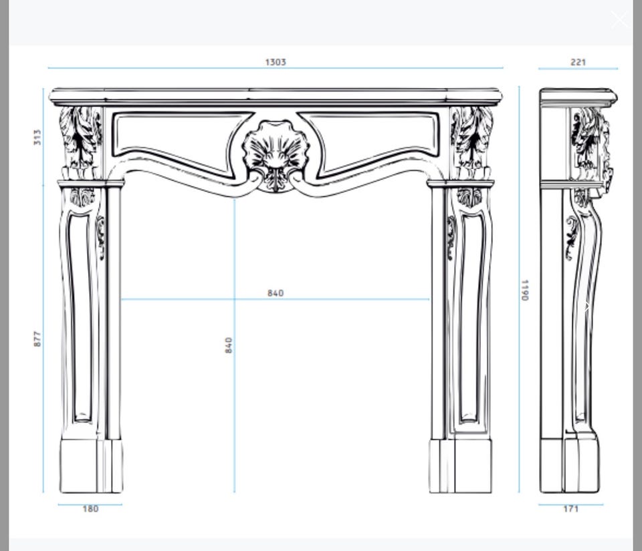Click the mantel shelf top of drawing

point(276,96)
